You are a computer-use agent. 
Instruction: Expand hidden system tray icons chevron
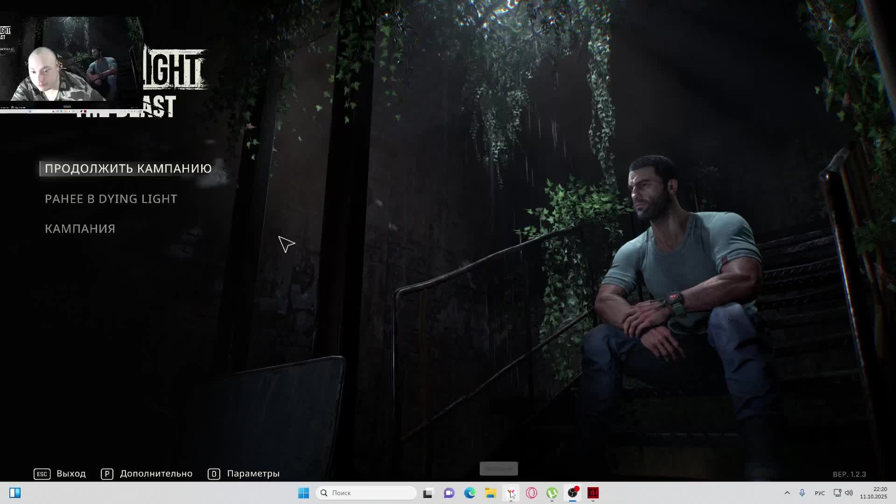click(787, 493)
